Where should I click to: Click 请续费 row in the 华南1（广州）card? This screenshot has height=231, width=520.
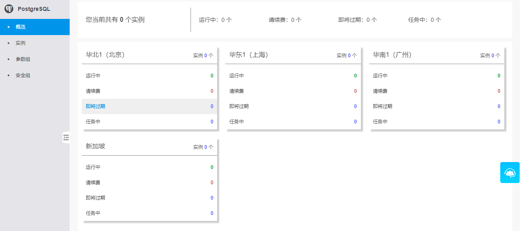point(437,91)
